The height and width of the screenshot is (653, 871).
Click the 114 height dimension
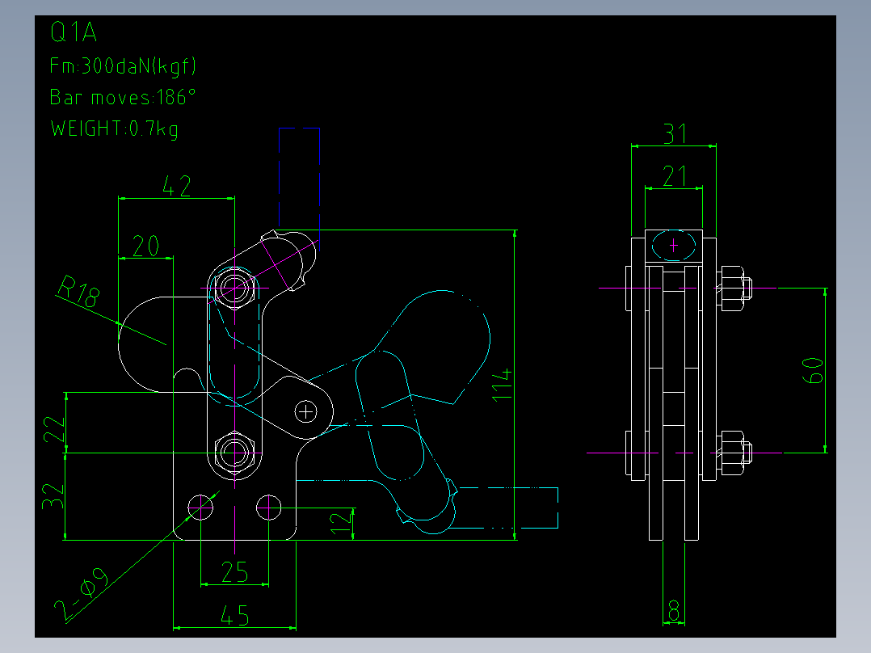tap(503, 383)
